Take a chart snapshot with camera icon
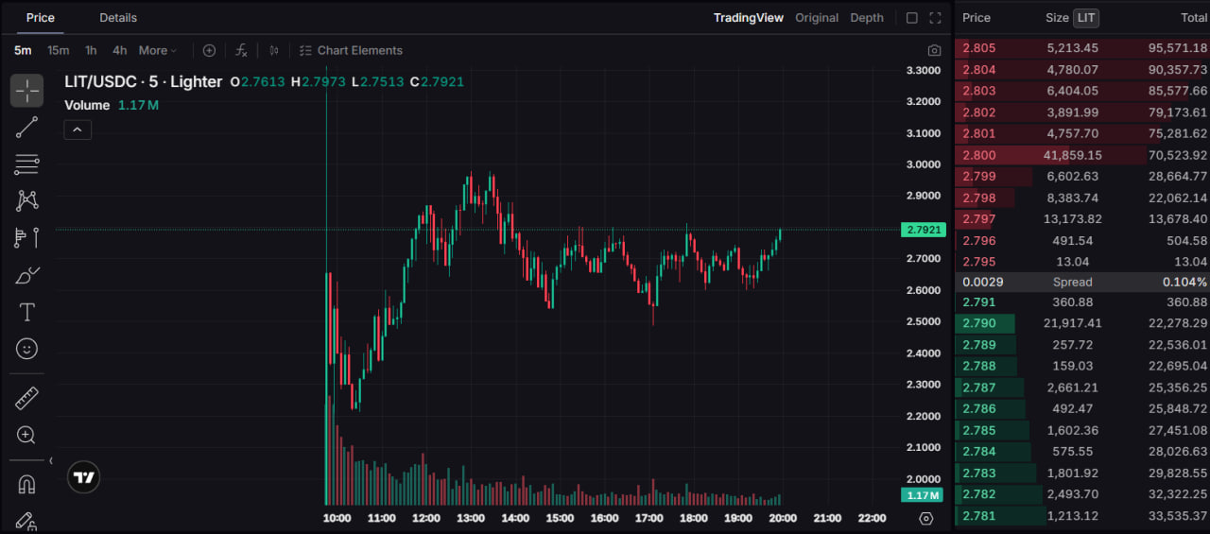Screen dimensions: 1210x534 [934, 50]
